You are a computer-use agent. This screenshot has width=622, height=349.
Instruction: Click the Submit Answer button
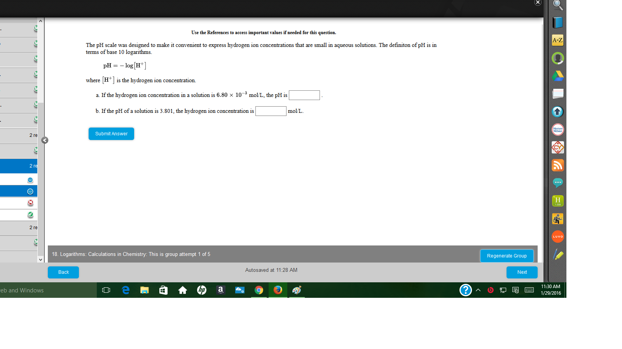tap(111, 134)
